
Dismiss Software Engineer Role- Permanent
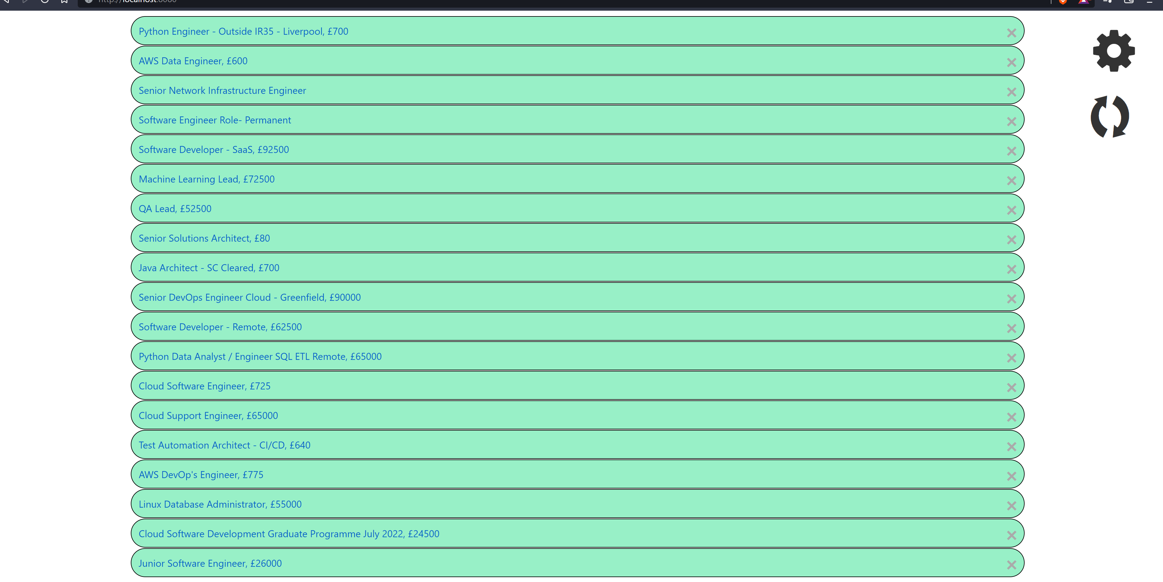coord(1011,122)
